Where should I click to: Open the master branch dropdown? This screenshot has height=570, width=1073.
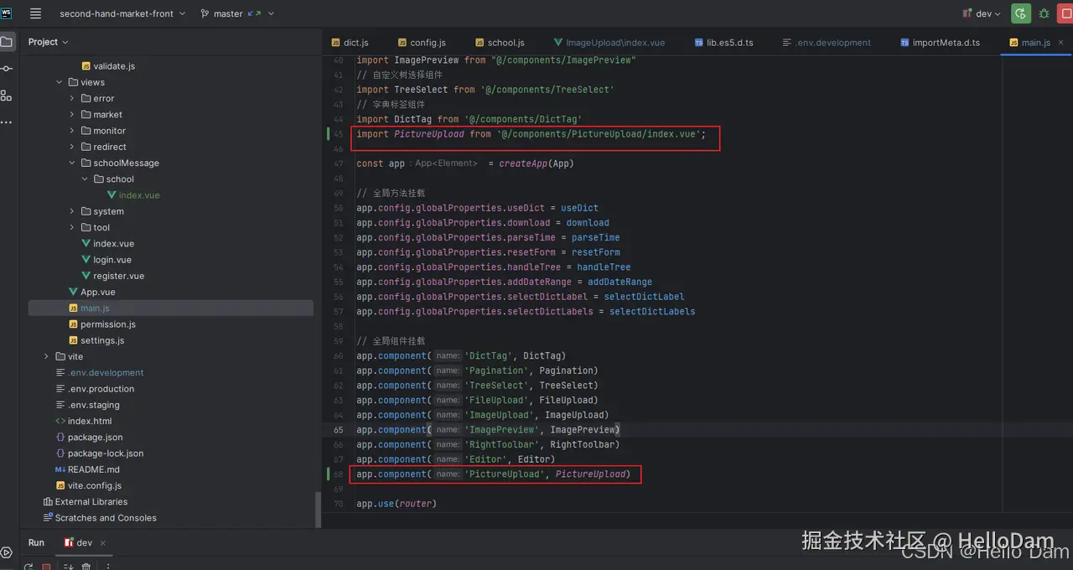click(237, 13)
